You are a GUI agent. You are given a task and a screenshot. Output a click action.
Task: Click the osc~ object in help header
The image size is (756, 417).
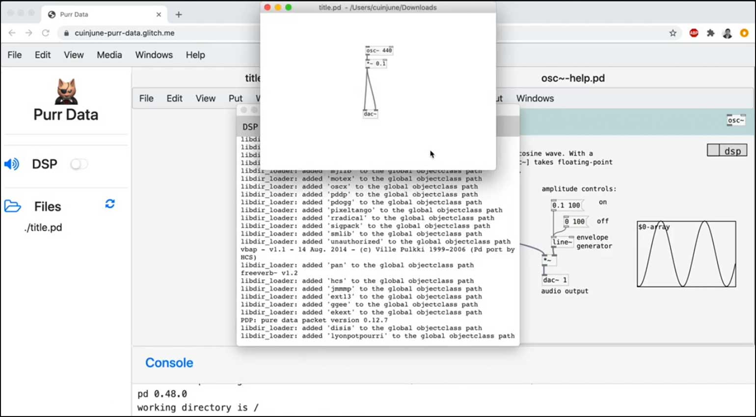point(736,120)
